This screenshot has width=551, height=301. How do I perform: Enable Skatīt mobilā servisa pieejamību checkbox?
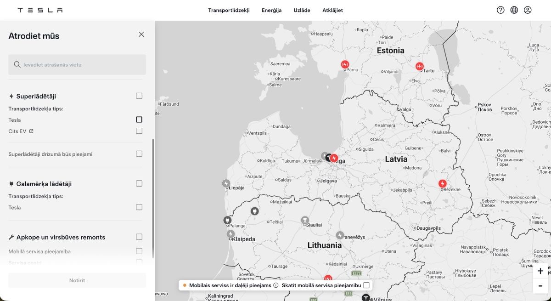pyautogui.click(x=366, y=285)
